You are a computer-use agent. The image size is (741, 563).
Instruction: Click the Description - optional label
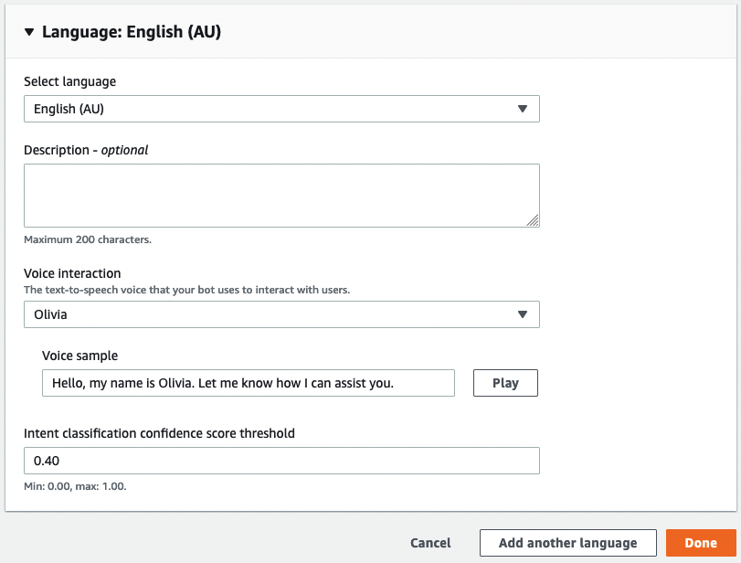point(86,150)
